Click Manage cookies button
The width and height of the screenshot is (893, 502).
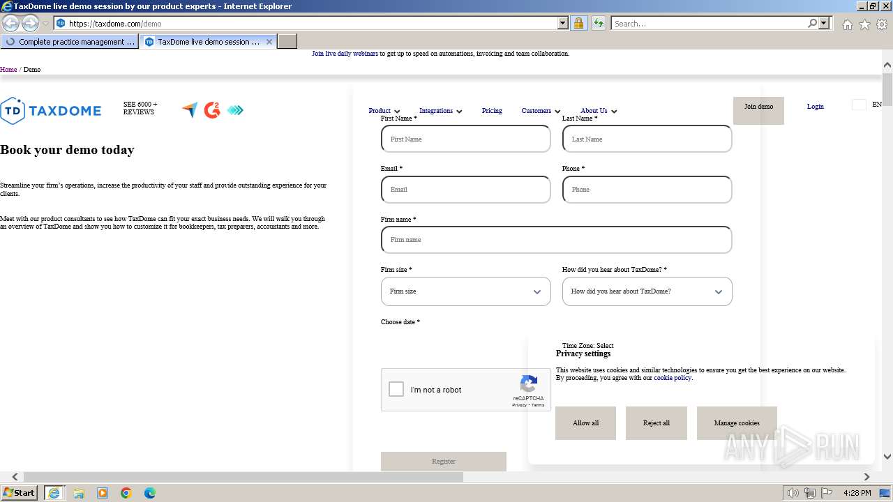[737, 423]
